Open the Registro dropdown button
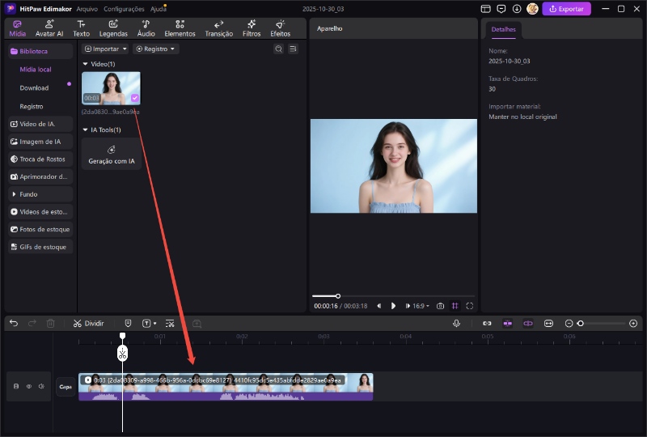 (x=155, y=49)
